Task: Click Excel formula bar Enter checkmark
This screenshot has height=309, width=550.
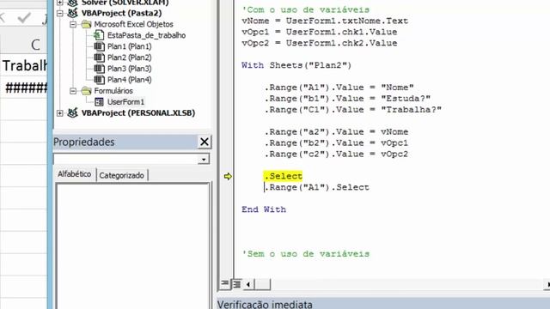Action: [x=24, y=18]
